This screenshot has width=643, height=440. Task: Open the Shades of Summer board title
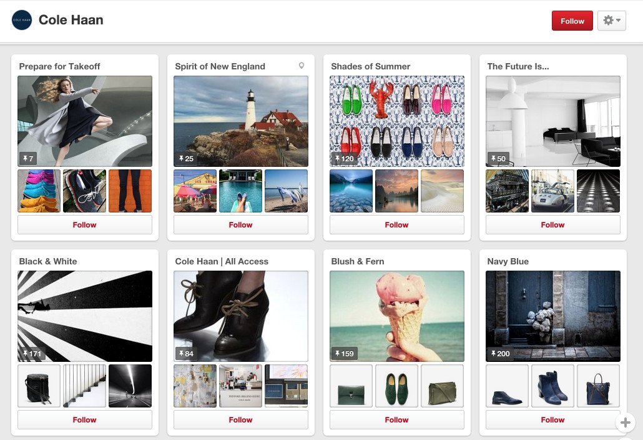point(371,66)
